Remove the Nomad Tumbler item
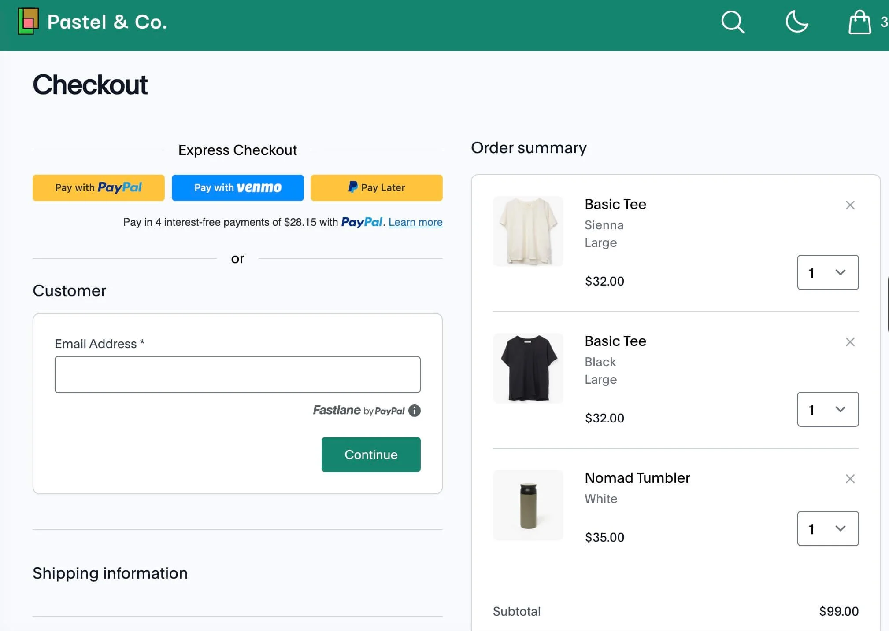 click(x=850, y=479)
